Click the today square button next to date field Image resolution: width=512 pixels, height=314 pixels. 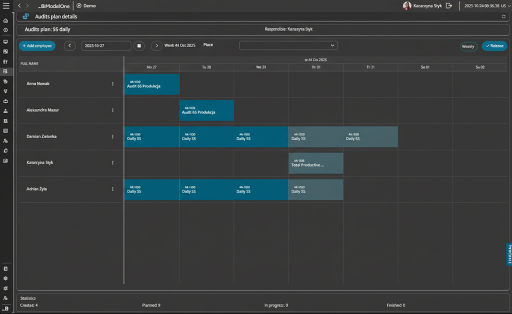coord(140,45)
